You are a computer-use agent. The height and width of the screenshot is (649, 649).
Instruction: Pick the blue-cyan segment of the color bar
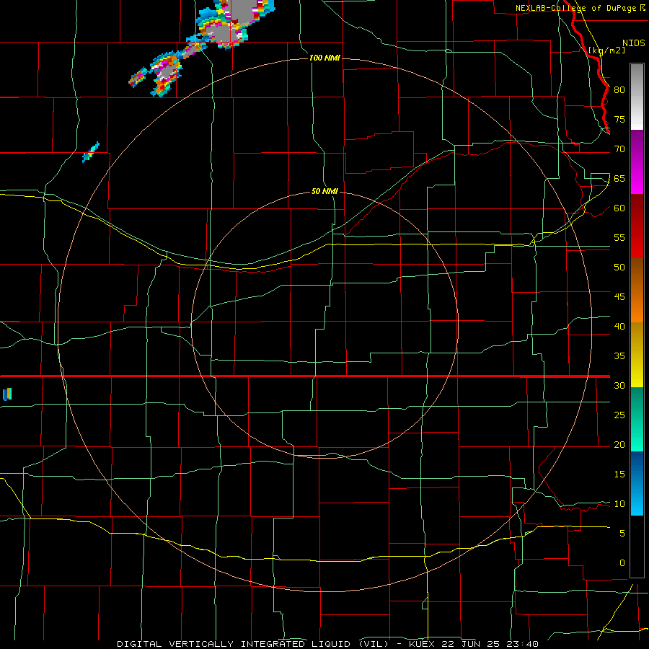pyautogui.click(x=637, y=483)
